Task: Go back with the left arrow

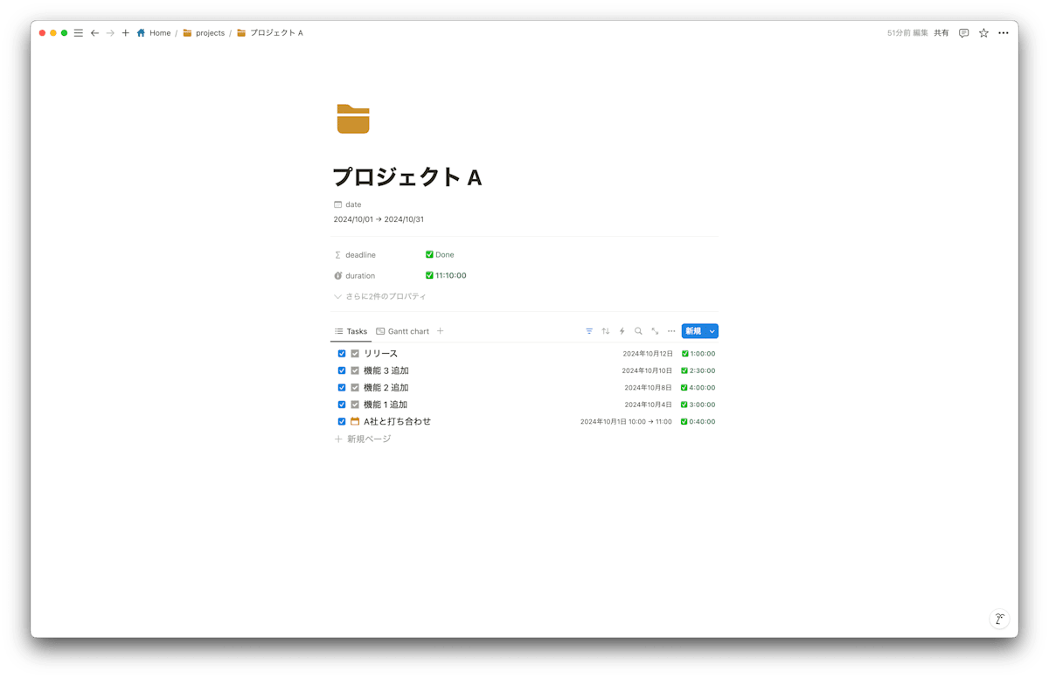Action: (x=94, y=33)
